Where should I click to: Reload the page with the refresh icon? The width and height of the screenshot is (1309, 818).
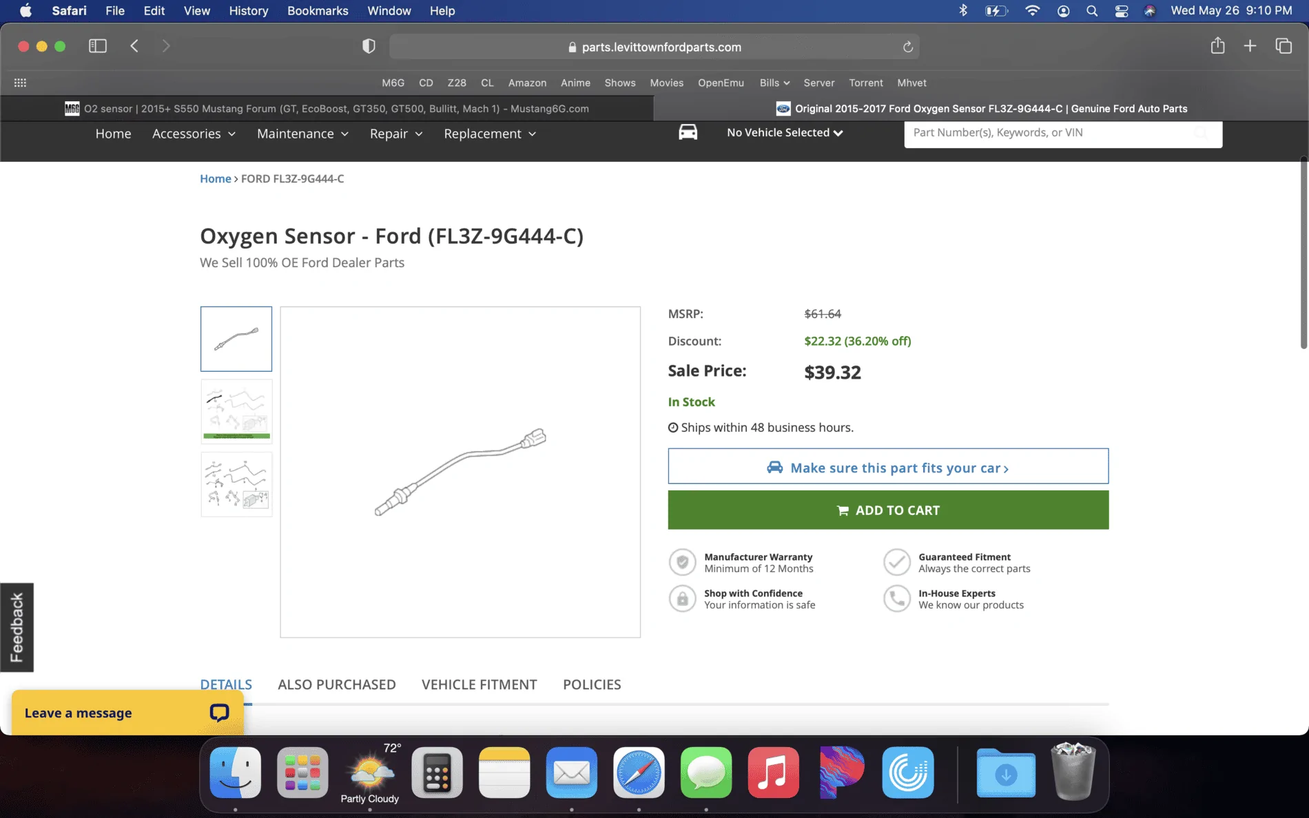(907, 47)
